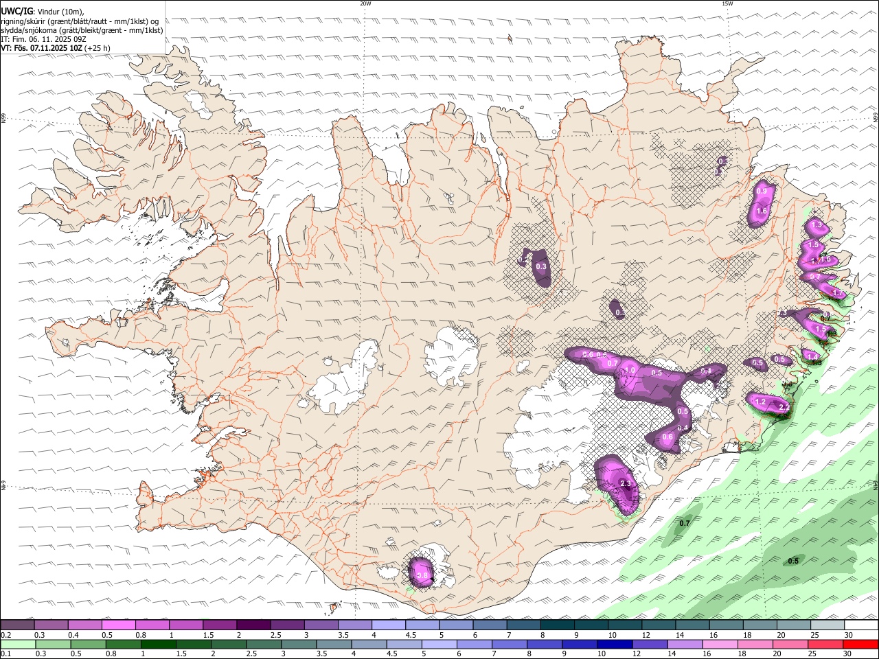The image size is (879, 659).
Task: Click the black '0.7' value on the offshore green rain
Action: [684, 523]
